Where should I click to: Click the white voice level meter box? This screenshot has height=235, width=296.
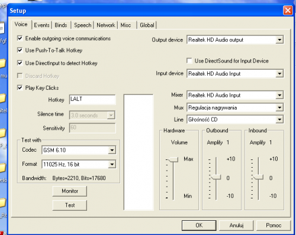(139, 152)
